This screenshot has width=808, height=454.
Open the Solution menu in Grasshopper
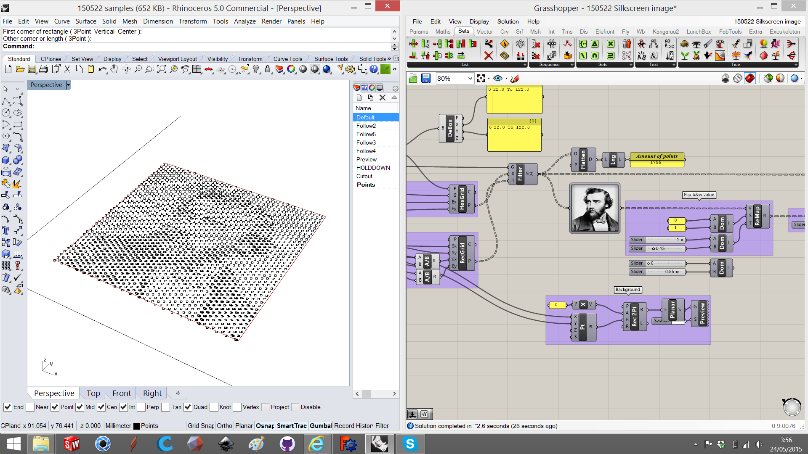[x=508, y=21]
